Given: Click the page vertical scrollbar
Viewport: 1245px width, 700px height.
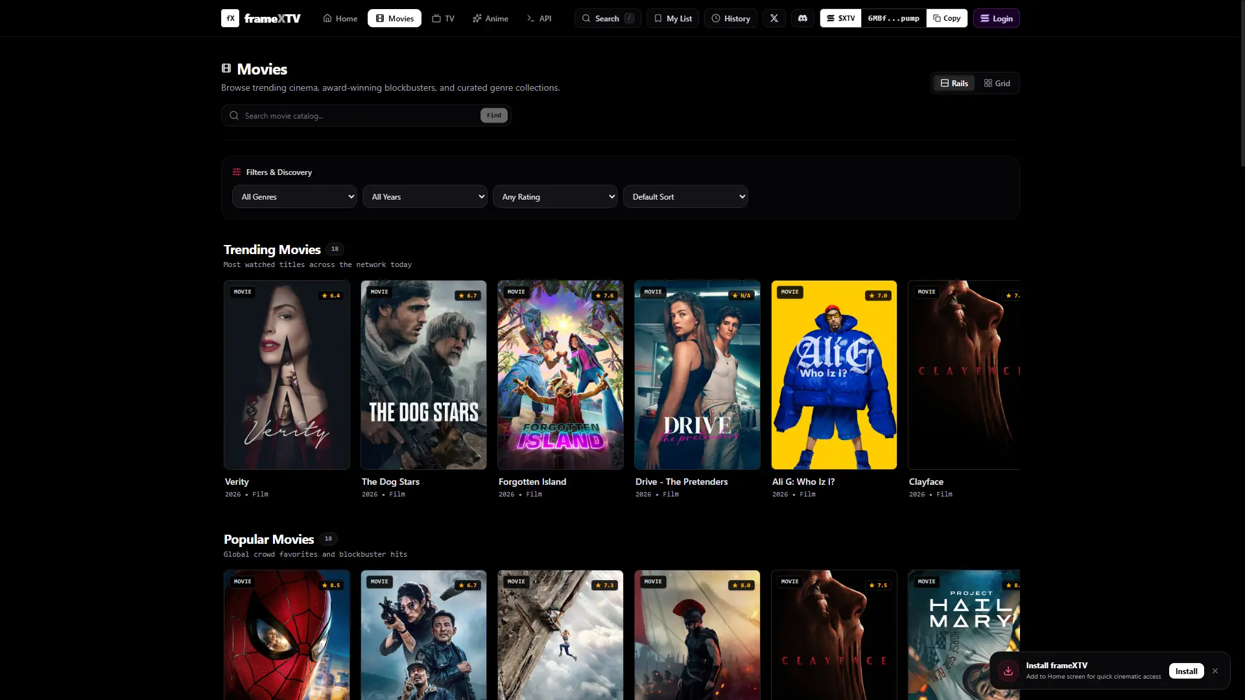Looking at the screenshot, I should point(1242,84).
